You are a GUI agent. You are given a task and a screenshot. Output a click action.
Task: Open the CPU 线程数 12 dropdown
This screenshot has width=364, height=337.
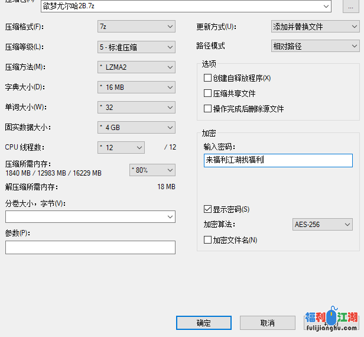tap(121, 148)
